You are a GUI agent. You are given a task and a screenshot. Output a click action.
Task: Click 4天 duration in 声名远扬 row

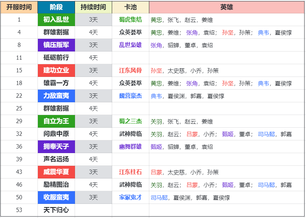coord(93,159)
